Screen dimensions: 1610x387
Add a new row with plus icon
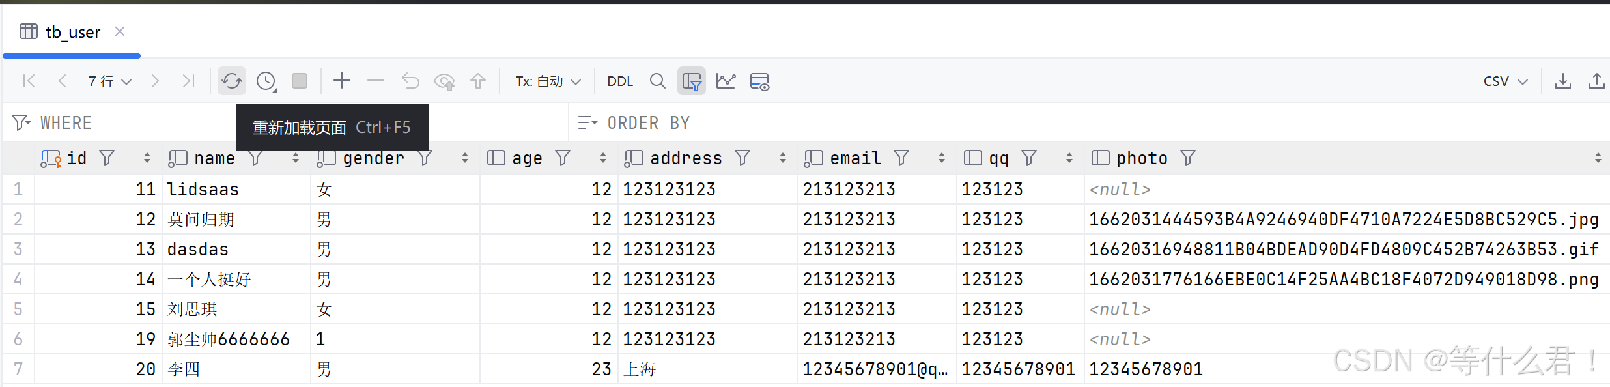[x=342, y=81]
